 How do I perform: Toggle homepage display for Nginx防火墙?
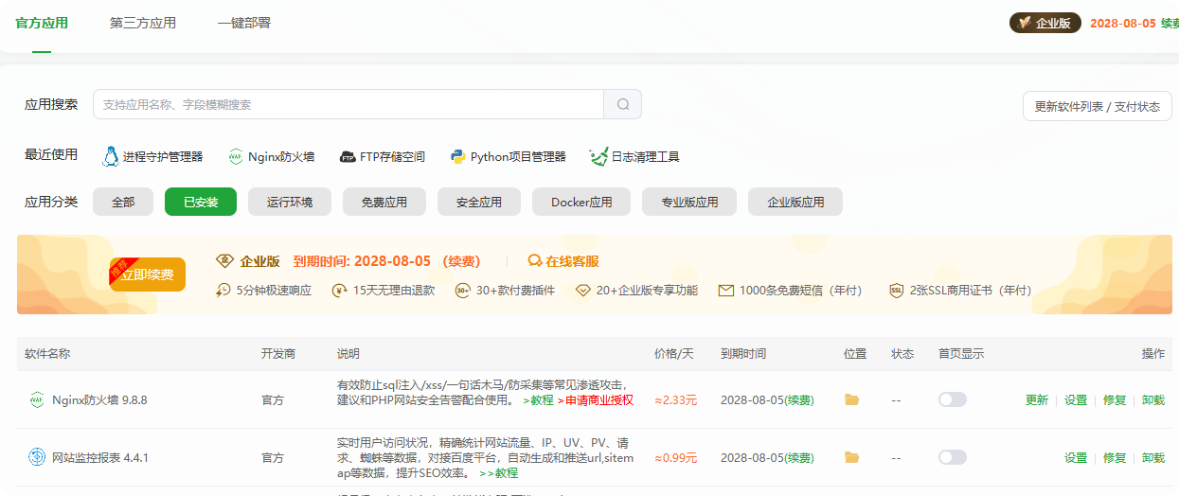click(x=953, y=399)
